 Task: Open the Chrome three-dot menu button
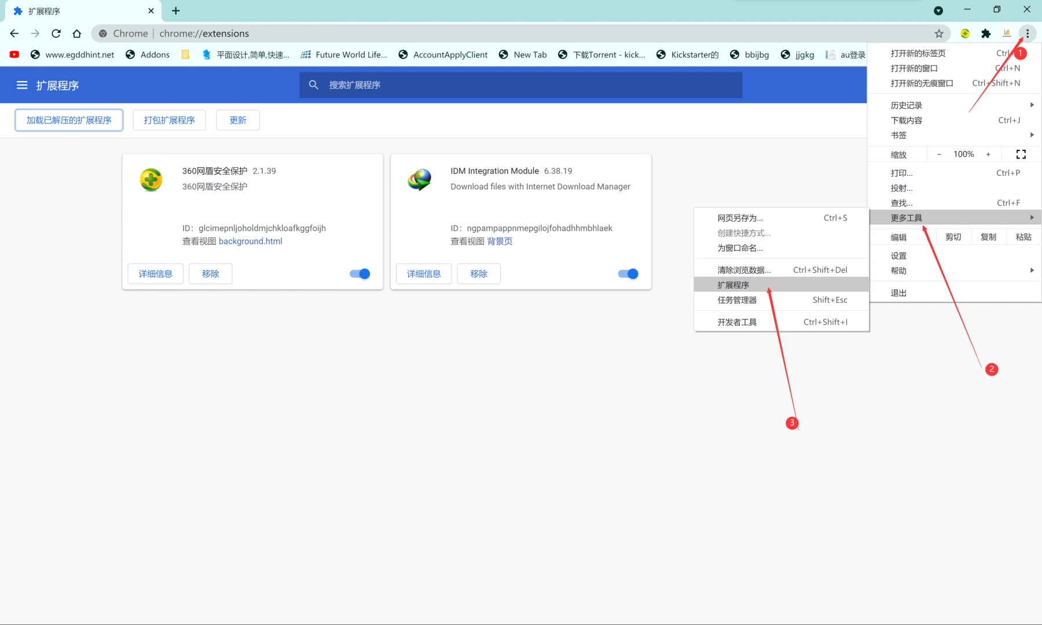tap(1028, 34)
